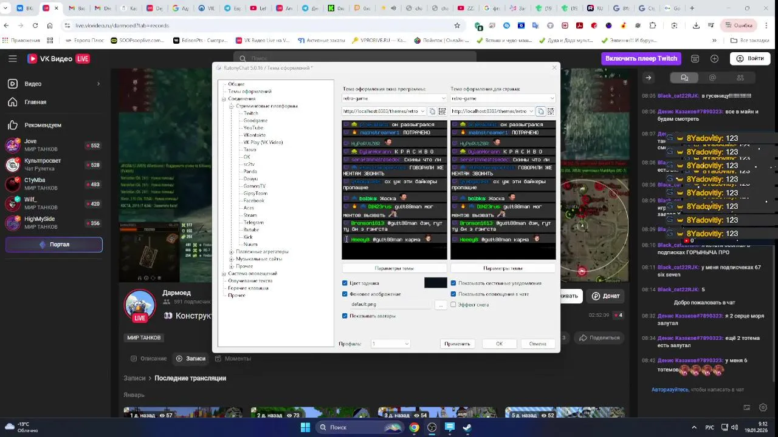Click the browser address bar
This screenshot has height=437, width=778.
(261, 25)
